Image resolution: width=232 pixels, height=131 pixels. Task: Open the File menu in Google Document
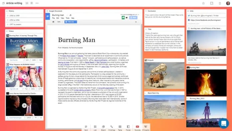point(53,18)
